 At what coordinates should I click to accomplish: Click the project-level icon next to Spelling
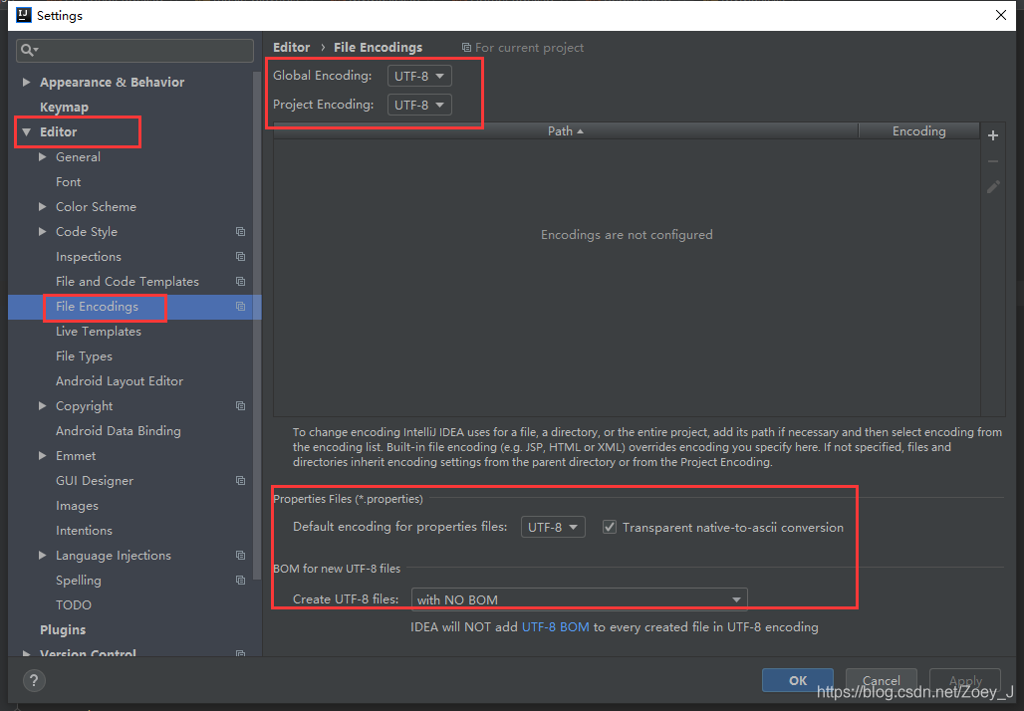point(240,581)
